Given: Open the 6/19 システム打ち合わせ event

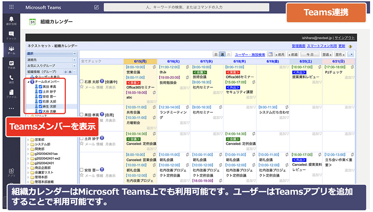Looking at the screenshot, I should tap(274, 112).
